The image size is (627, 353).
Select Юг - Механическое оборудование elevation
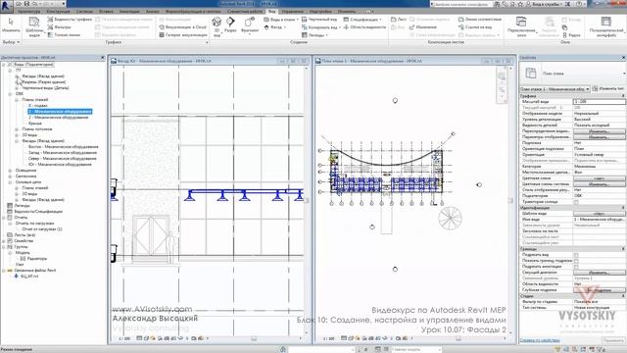tap(60, 165)
